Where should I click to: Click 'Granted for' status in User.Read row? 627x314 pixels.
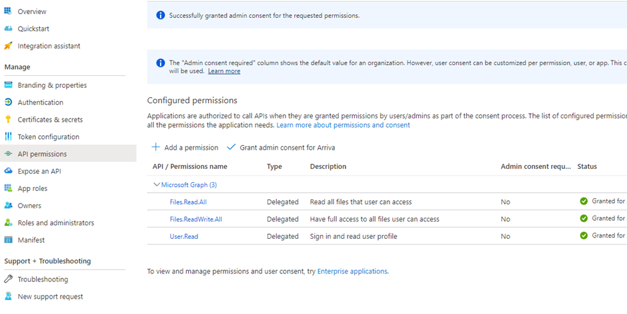coord(608,235)
